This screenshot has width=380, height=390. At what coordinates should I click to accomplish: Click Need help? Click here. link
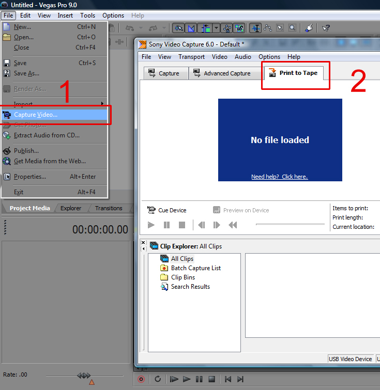point(279,177)
